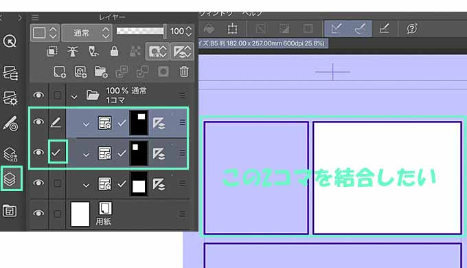This screenshot has width=467, height=268.
Task: Expand the third frame folder chevron
Action: (86, 186)
